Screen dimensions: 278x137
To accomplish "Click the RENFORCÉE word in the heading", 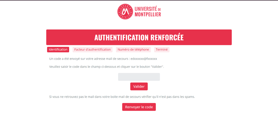I will 167,38.
